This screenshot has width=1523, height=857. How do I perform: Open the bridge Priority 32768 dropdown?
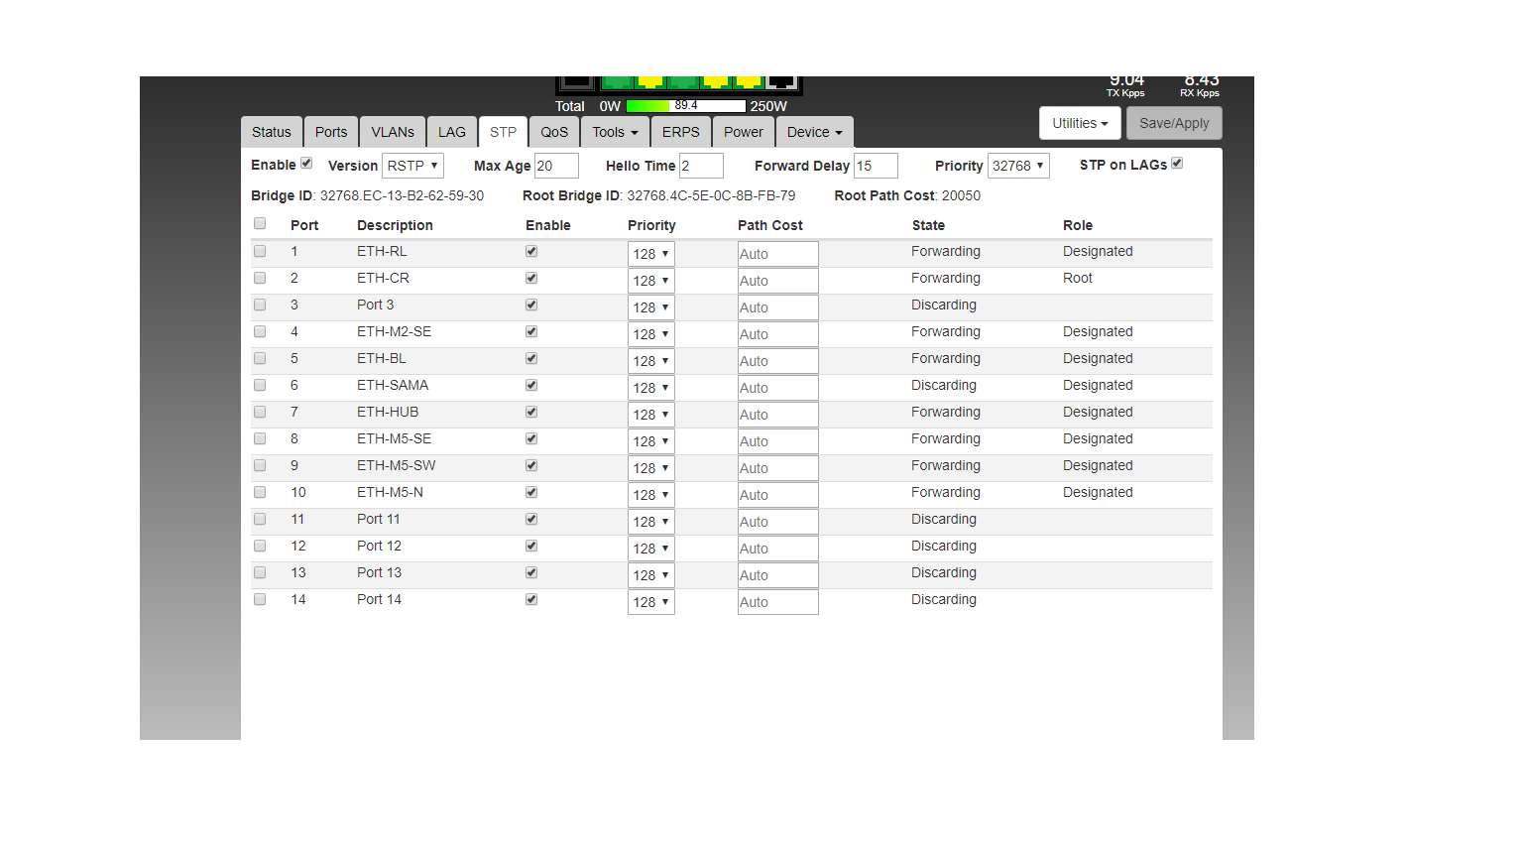coord(1017,166)
